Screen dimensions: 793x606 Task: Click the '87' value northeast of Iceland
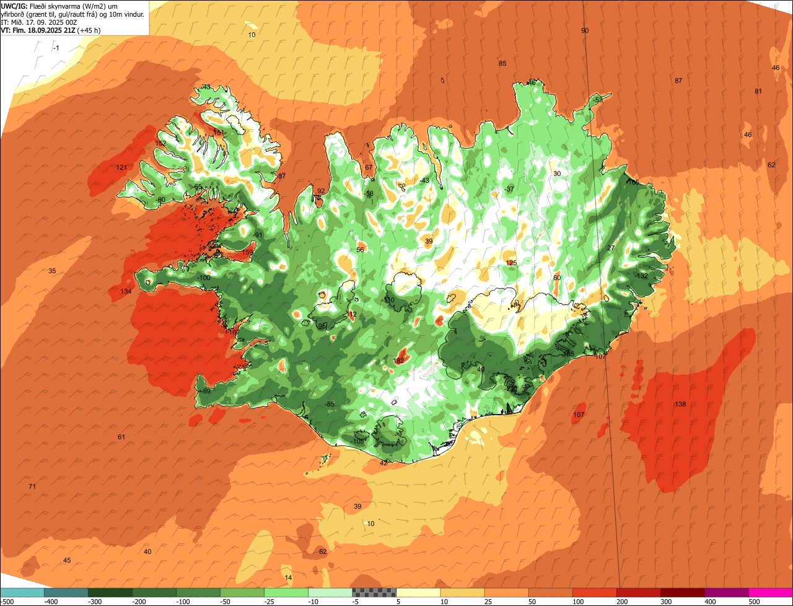click(678, 81)
